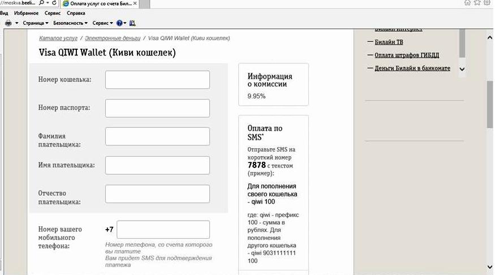Follow the Электронные деньги breadcrumb link
The image size is (495, 275).
tap(113, 38)
